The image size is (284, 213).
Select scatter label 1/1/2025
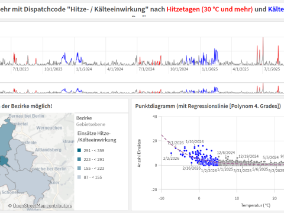225,169
